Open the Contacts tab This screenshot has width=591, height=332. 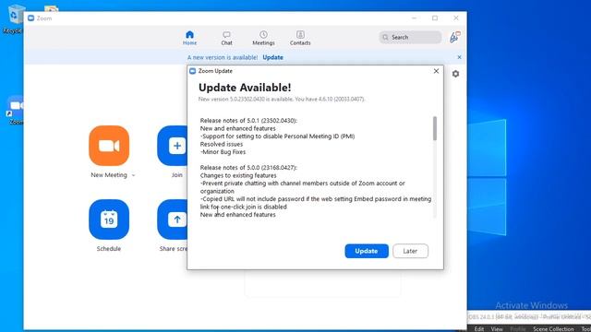pyautogui.click(x=300, y=38)
